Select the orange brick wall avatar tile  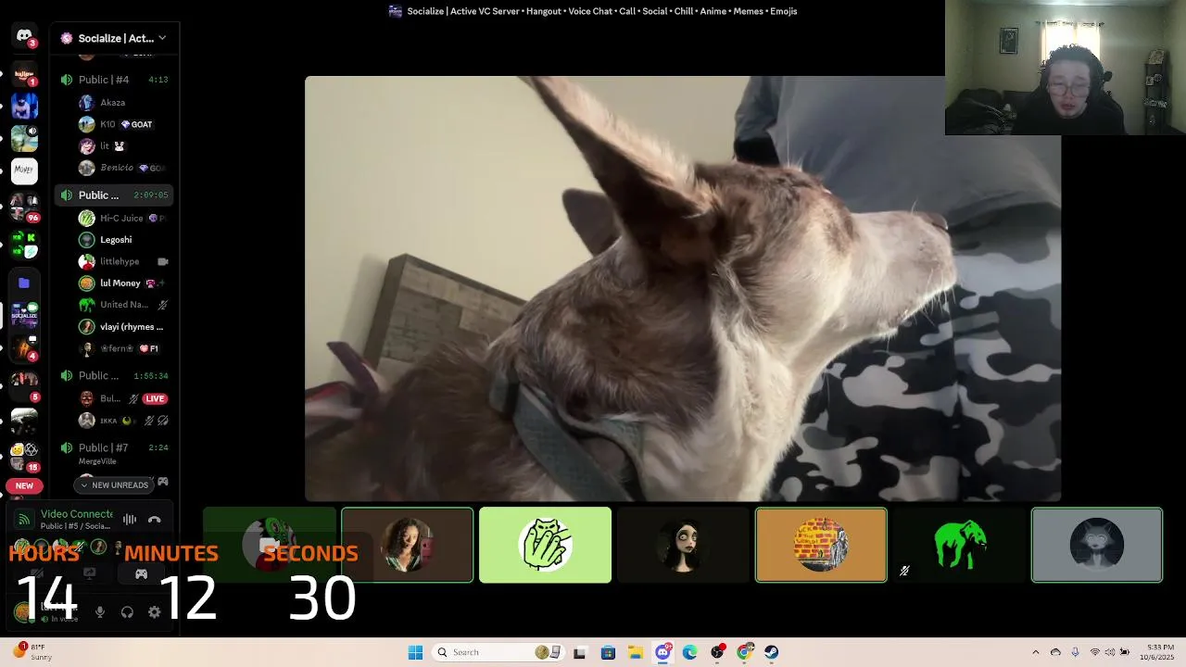point(821,545)
